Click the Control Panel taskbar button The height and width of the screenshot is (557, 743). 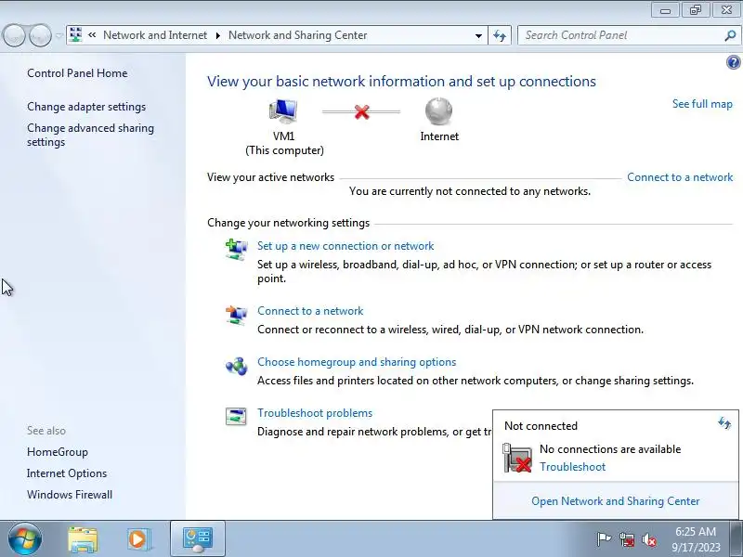pos(198,539)
